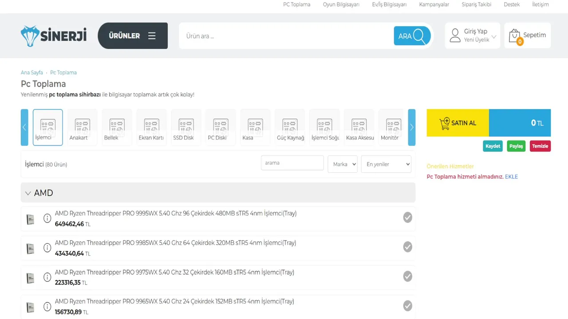The image size is (568, 319).
Task: Click EKLE to add assembly service
Action: pos(511,177)
